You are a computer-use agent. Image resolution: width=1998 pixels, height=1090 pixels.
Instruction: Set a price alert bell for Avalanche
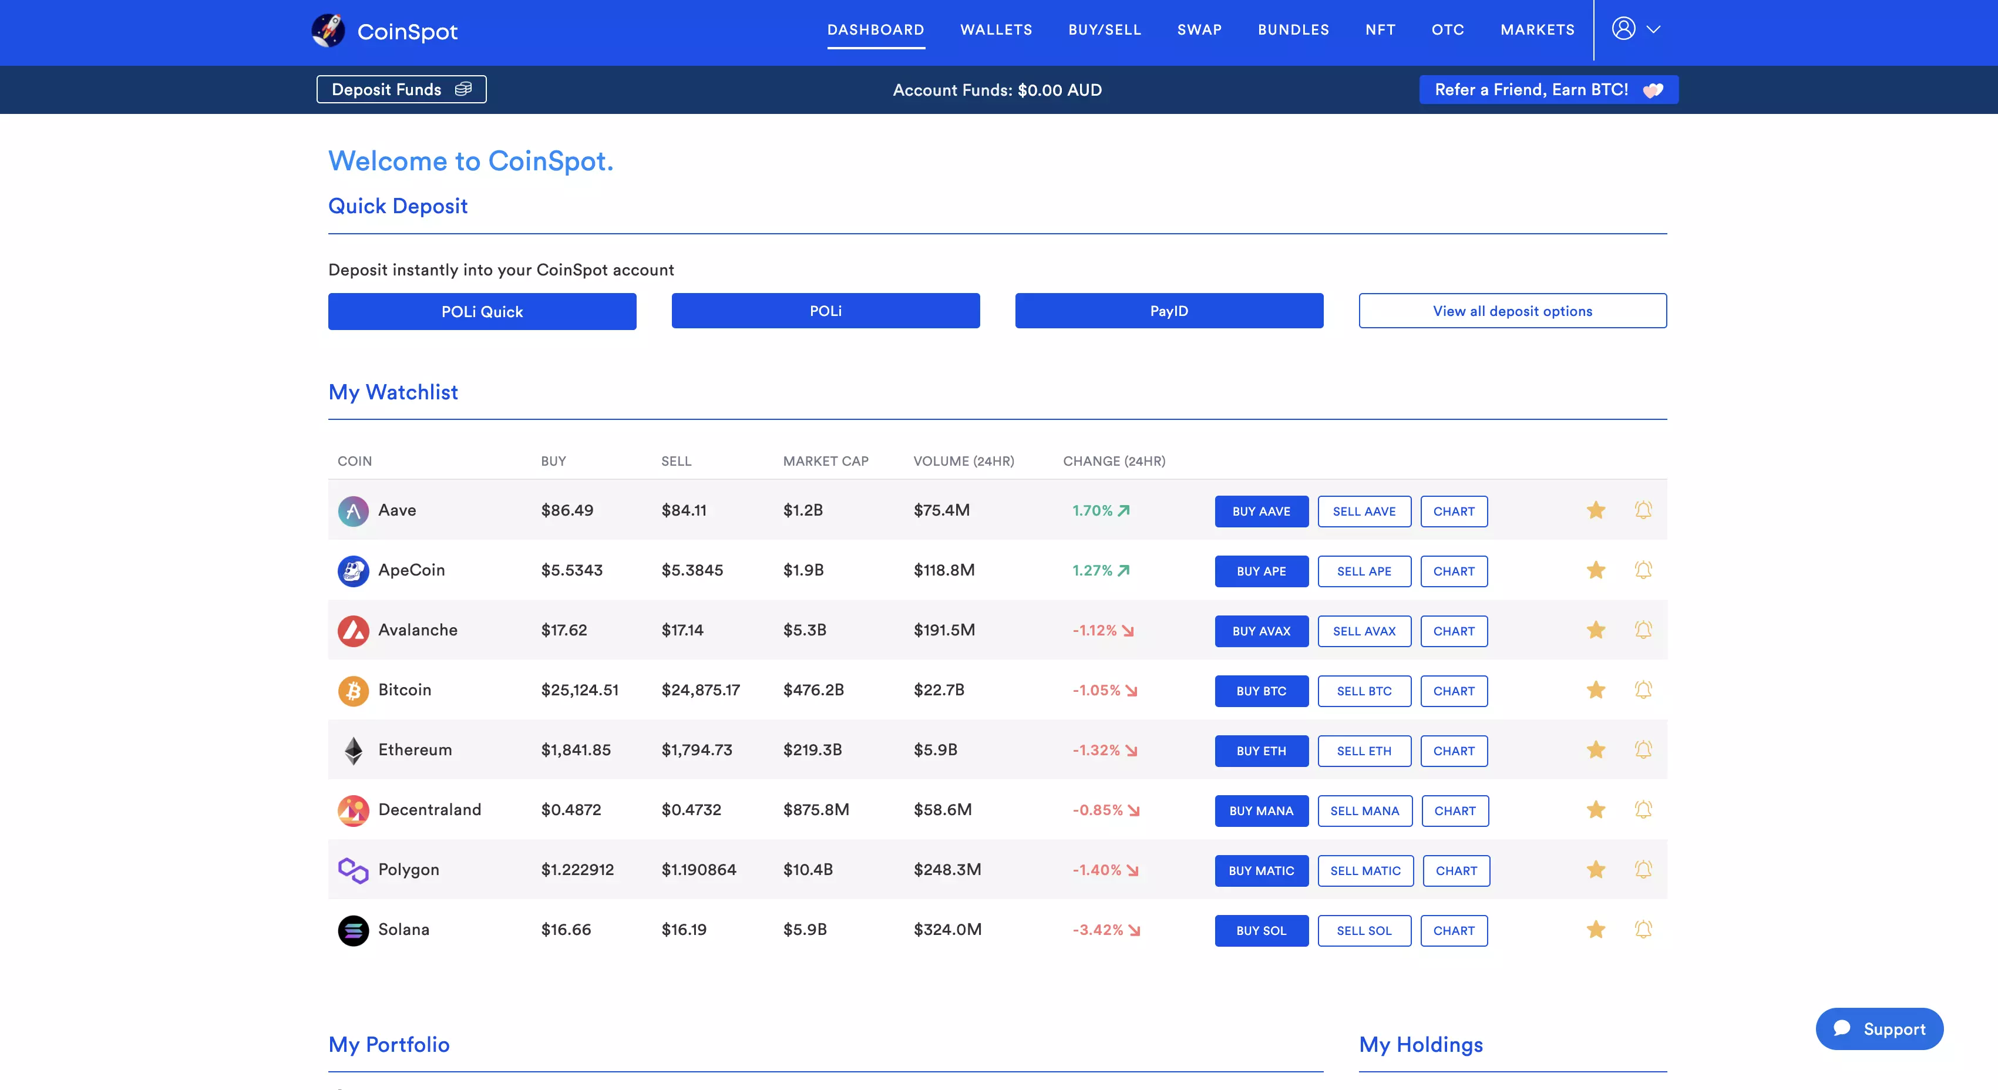click(x=1643, y=630)
